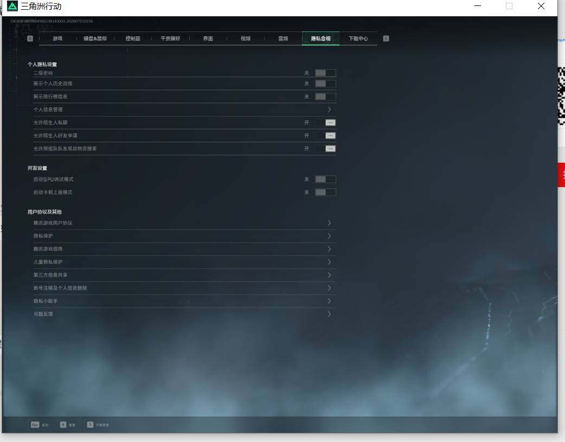Screen dimensions: 565x442
Task: Click previous-tab key icon left of 游戏
Action: click(30, 39)
